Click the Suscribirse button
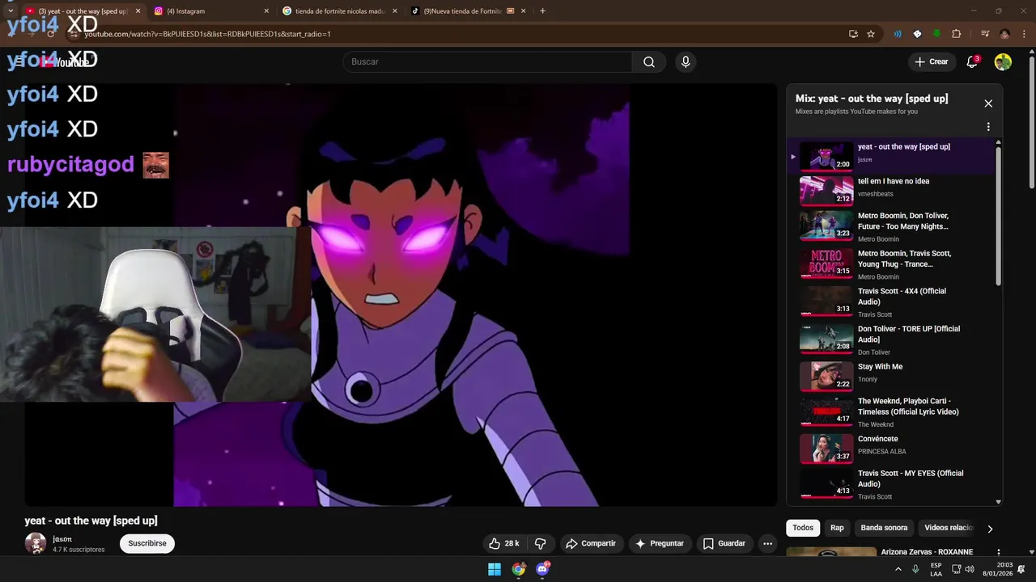This screenshot has width=1036, height=582. 147,543
